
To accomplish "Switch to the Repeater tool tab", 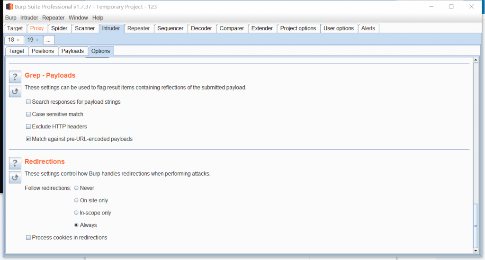I will [138, 28].
